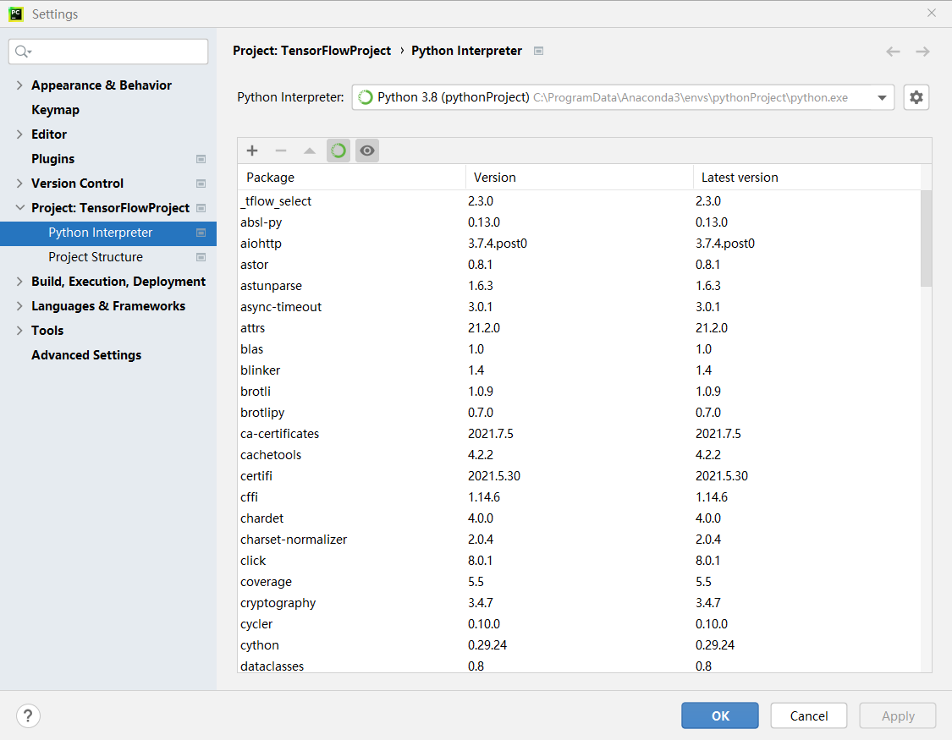Click the Uninstall Package minus icon
Viewport: 952px width, 740px height.
pos(280,150)
